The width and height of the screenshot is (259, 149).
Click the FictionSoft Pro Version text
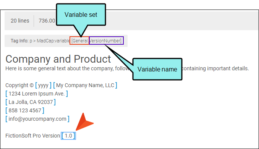(x=33, y=136)
